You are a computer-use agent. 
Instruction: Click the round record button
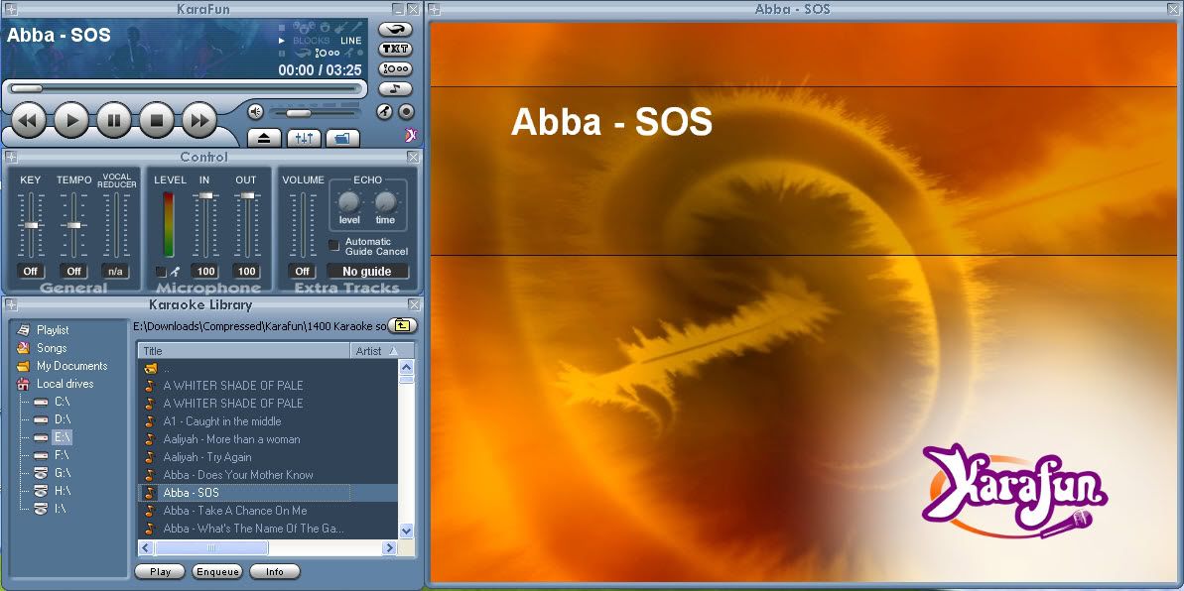pos(406,112)
